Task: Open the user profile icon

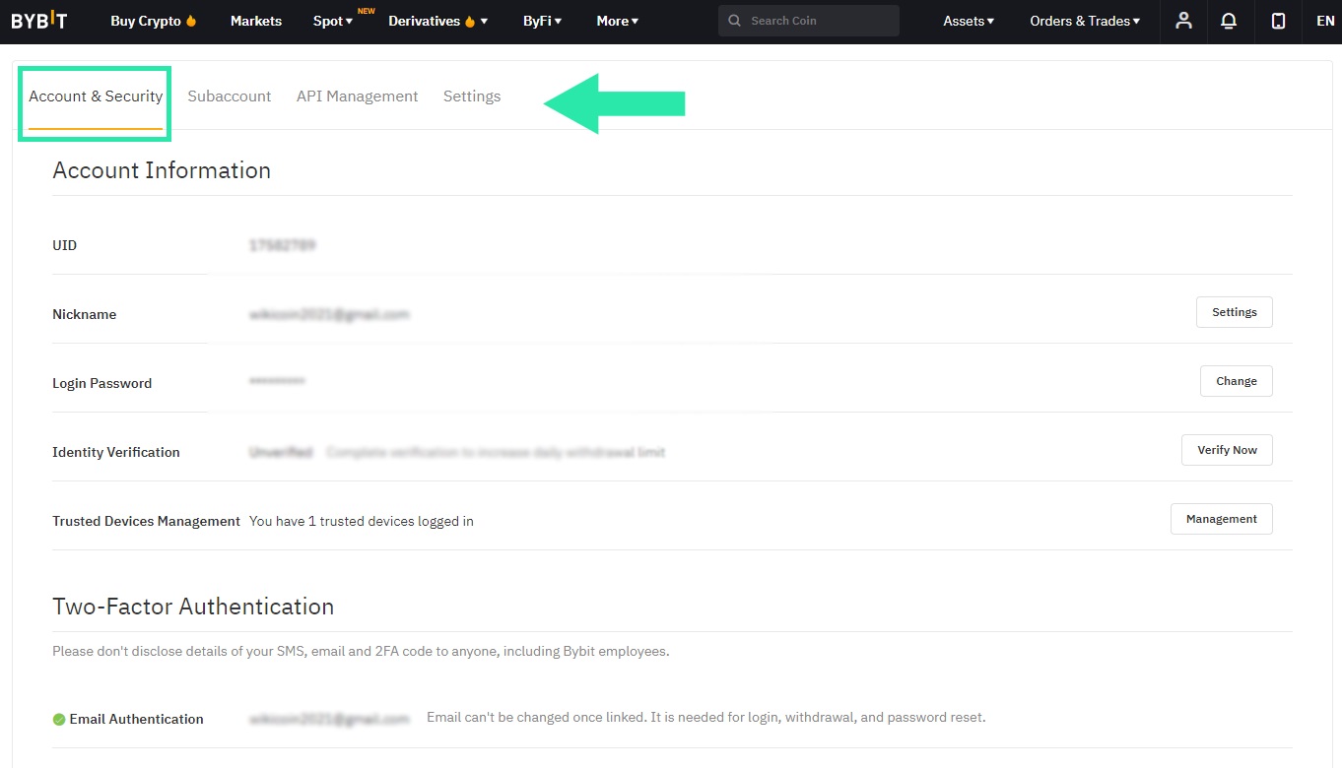Action: pos(1183,21)
